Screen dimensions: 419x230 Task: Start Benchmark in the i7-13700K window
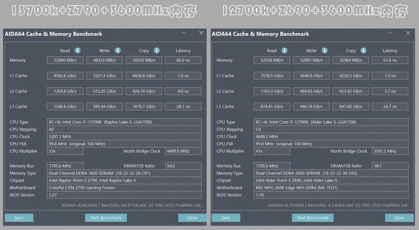pyautogui.click(x=106, y=218)
